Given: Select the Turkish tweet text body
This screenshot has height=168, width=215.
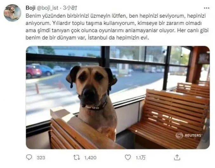Looking at the screenshot, I should click(117, 27).
